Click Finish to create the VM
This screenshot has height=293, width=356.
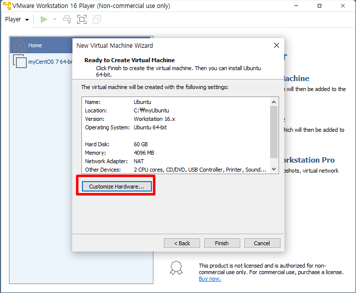click(222, 243)
